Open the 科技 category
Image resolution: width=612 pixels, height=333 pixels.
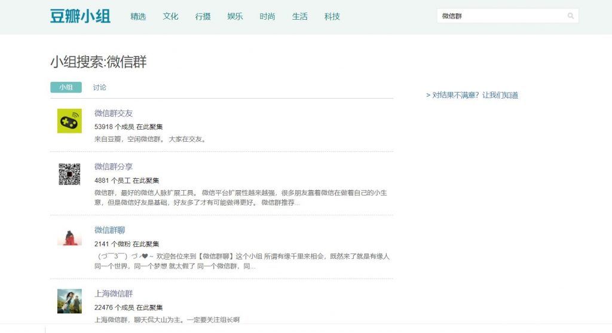pyautogui.click(x=332, y=16)
